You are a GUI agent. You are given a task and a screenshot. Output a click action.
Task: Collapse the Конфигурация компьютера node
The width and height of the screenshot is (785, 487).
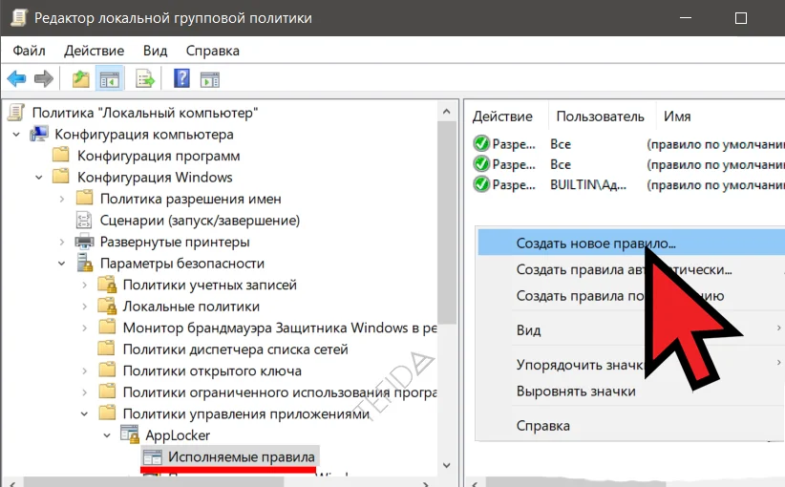(x=16, y=134)
